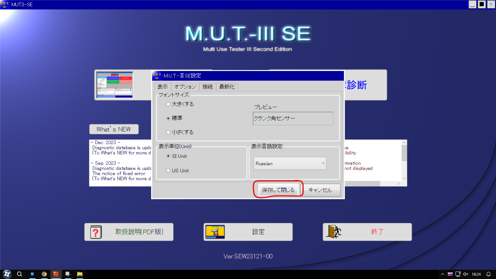Open the 取扱説明(PDF版) manual button
The image size is (496, 279).
click(x=129, y=232)
